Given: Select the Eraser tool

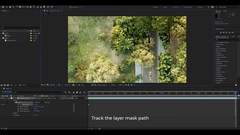Looking at the screenshot, I should click(44, 7).
